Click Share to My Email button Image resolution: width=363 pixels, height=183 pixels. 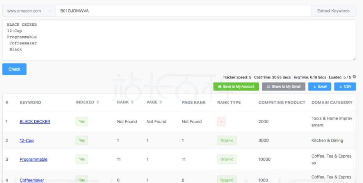pos(284,87)
